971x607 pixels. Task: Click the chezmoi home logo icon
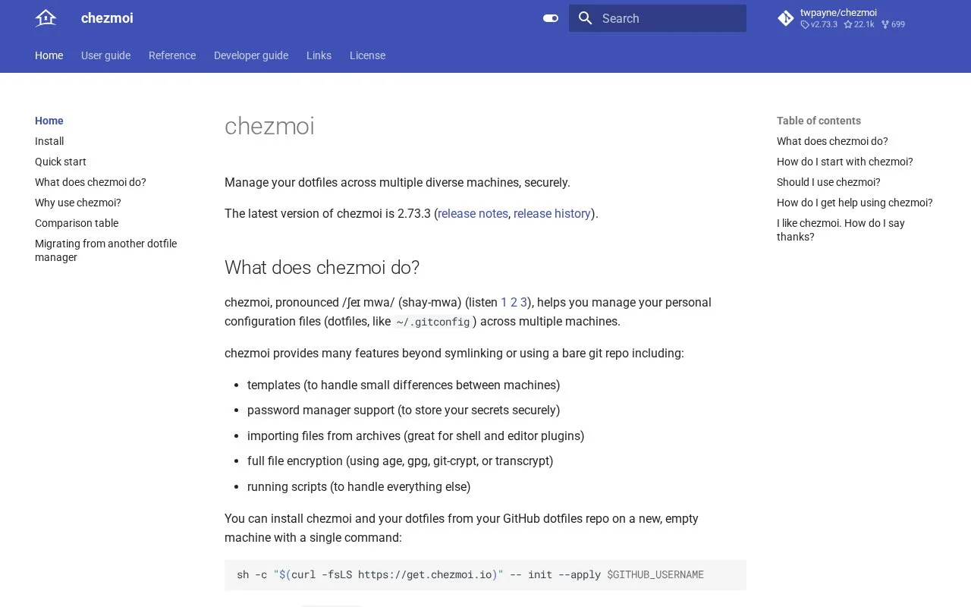pos(46,18)
